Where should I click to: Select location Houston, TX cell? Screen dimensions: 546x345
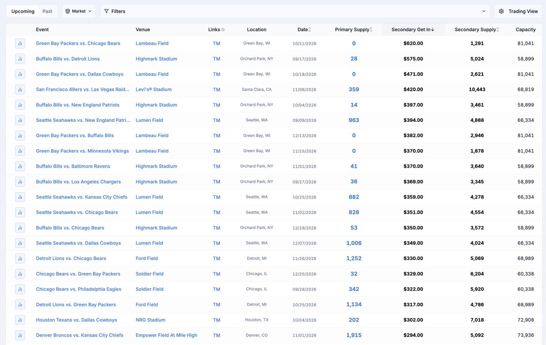click(x=257, y=320)
